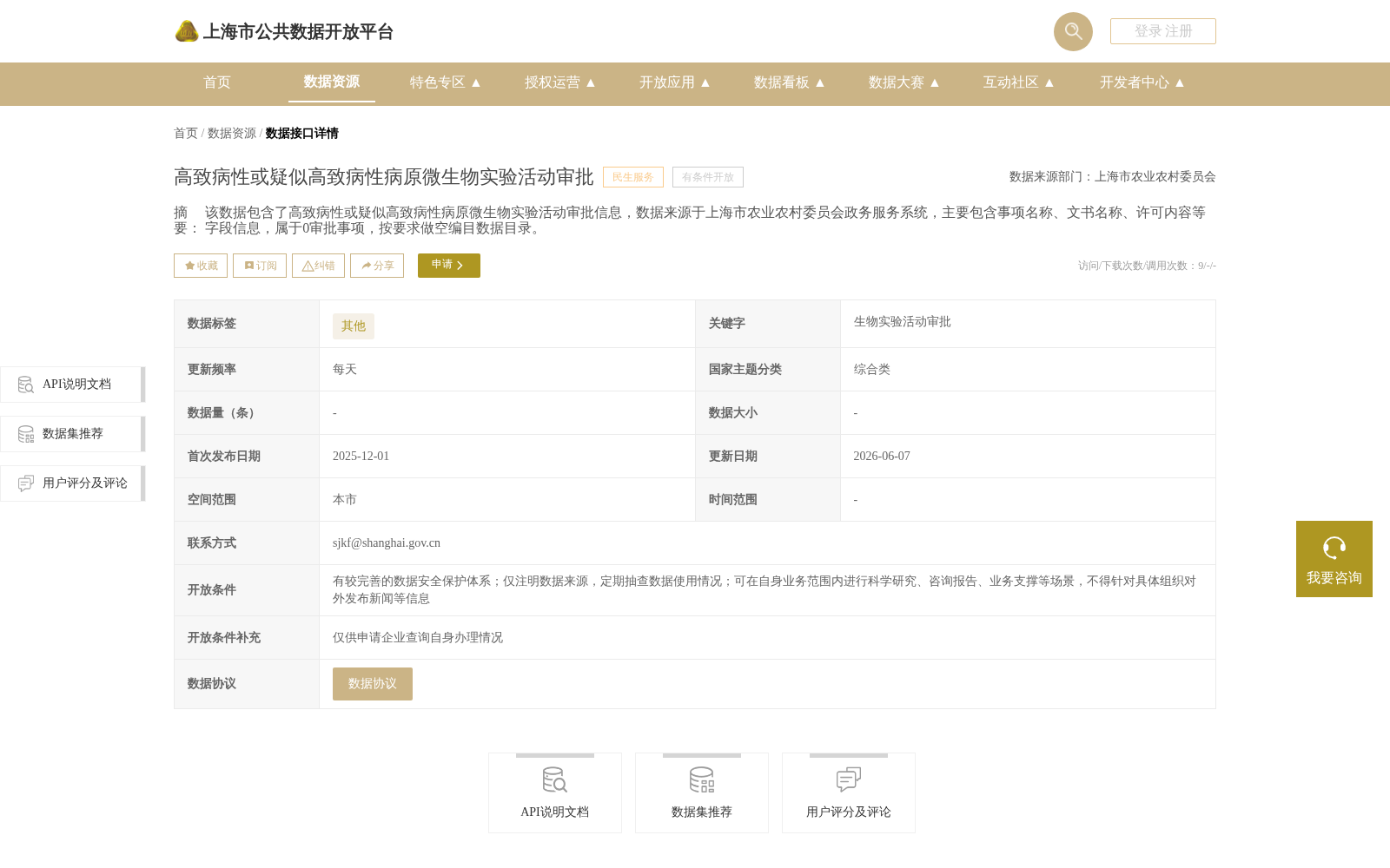Viewport: 1390px width, 868px height.
Task: Click the 申请 apply button
Action: pyautogui.click(x=449, y=266)
